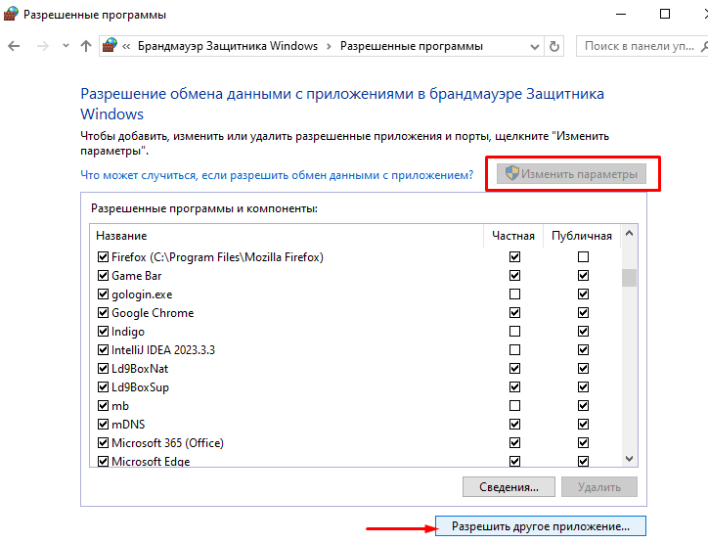Viewport: 708px width, 543px height.
Task: Open Брандмауэр Защитника Windows breadcrumb
Action: [x=228, y=46]
